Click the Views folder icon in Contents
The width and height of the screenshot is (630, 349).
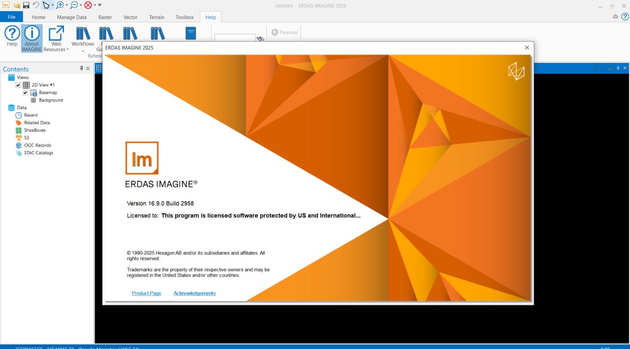pos(11,78)
